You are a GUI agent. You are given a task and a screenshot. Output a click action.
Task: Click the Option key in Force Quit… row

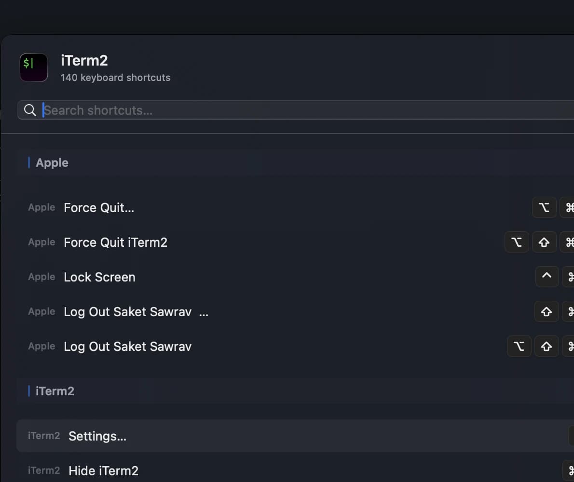[544, 208]
